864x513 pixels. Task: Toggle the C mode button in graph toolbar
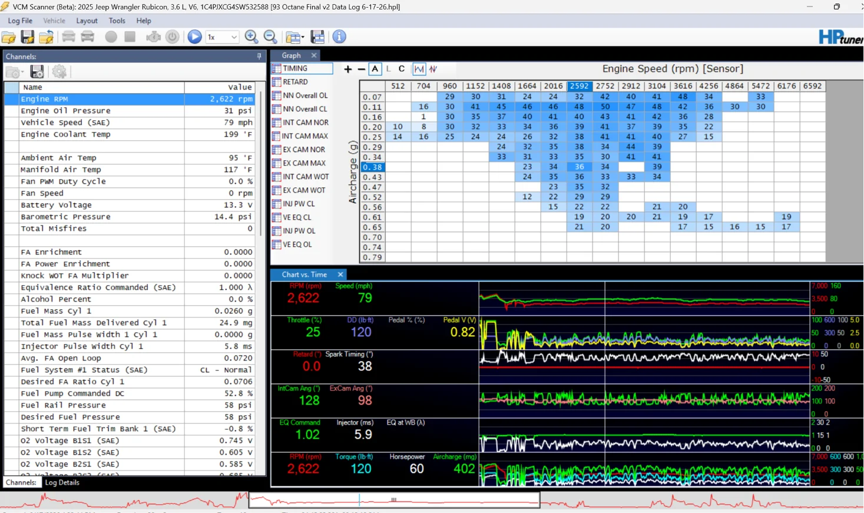[402, 69]
